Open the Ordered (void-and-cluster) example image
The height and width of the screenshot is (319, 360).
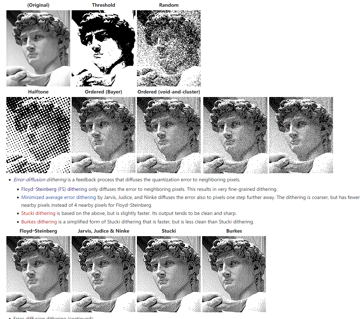[x=169, y=135]
